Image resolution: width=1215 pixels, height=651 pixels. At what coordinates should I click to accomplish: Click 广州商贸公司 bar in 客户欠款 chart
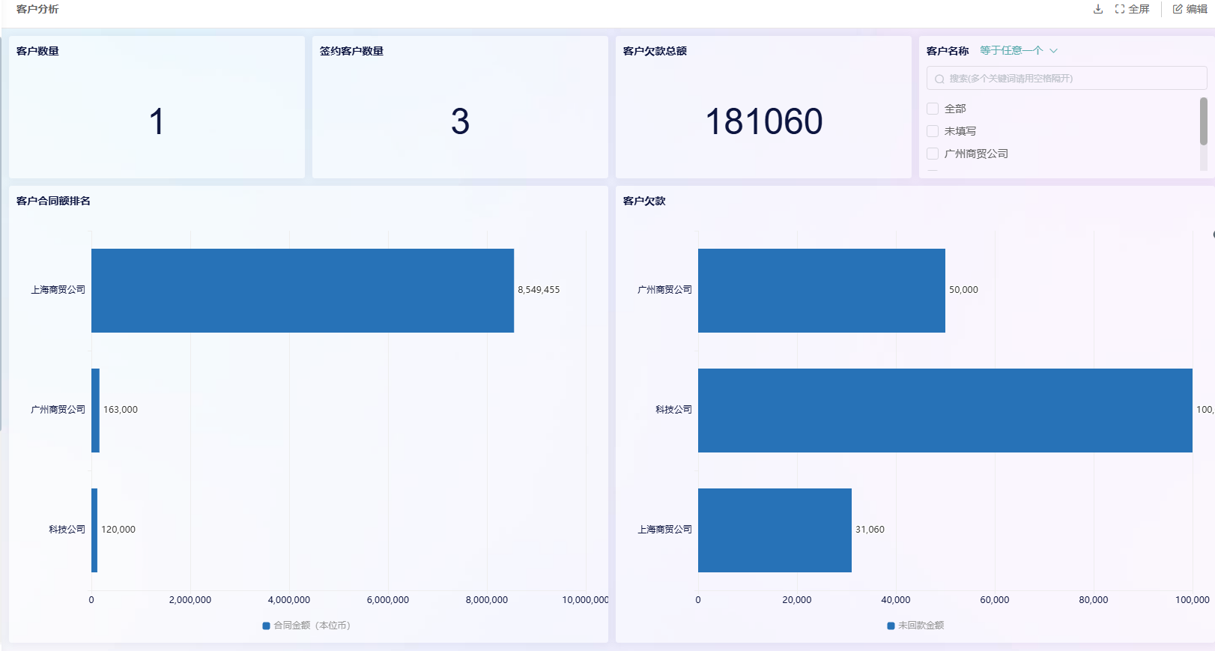pos(821,291)
